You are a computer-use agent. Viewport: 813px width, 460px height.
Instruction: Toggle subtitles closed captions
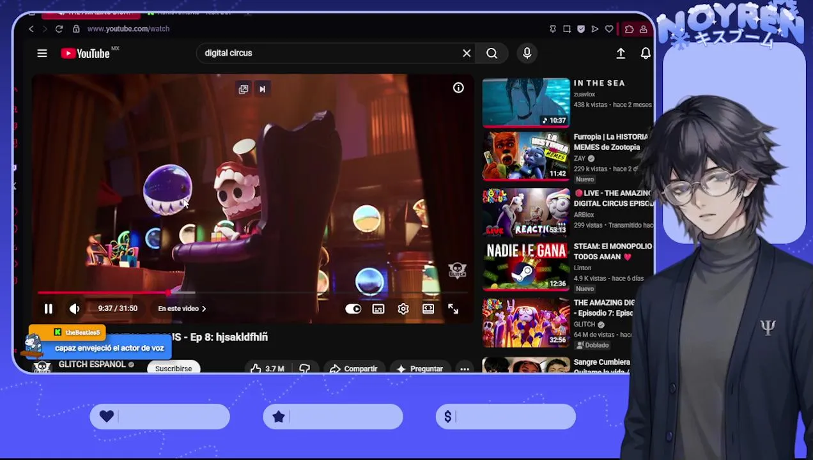click(x=378, y=309)
